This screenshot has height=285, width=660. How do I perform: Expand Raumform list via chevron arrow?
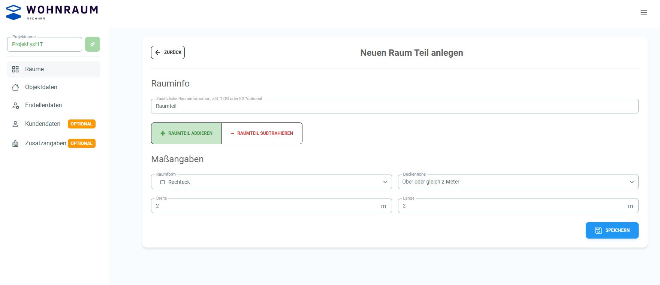pyautogui.click(x=385, y=182)
